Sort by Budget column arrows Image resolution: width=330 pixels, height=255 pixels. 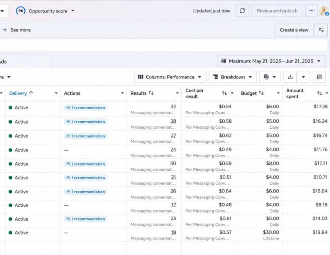point(261,93)
